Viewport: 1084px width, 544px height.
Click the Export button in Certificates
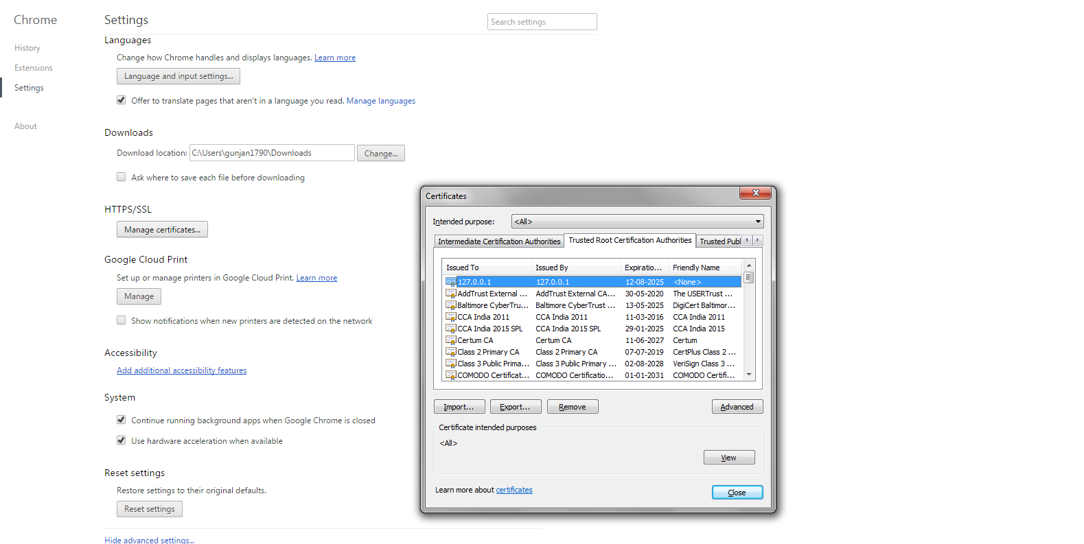pyautogui.click(x=516, y=407)
